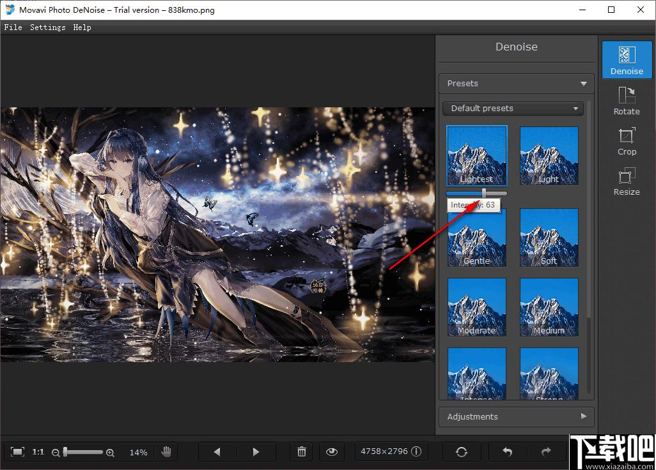Click the zoom in magnifier icon
This screenshot has height=470, width=656.
[110, 453]
